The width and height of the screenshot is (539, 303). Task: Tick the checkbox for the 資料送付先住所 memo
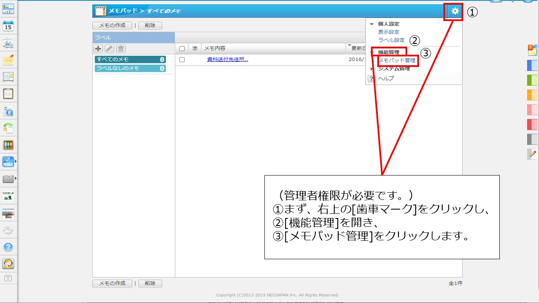click(x=182, y=60)
